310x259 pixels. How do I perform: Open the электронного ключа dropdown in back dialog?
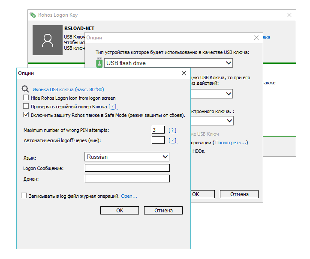pyautogui.click(x=212, y=121)
